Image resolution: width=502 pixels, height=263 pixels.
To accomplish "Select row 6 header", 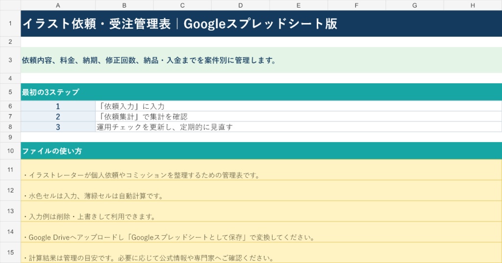I will [x=10, y=106].
